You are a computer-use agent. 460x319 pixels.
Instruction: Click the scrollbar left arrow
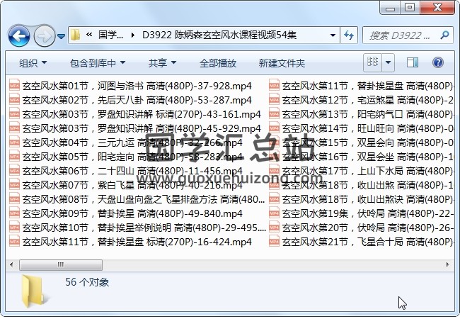11,264
